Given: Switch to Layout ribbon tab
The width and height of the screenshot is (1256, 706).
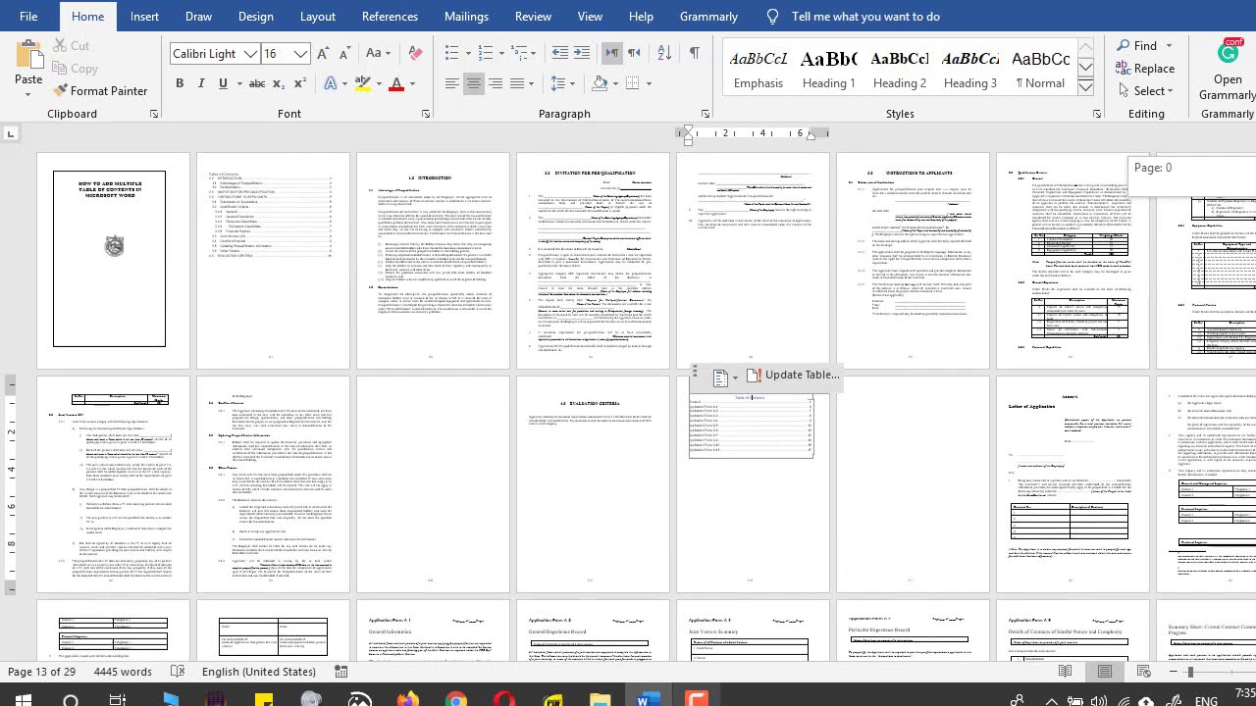Looking at the screenshot, I should coord(317,16).
